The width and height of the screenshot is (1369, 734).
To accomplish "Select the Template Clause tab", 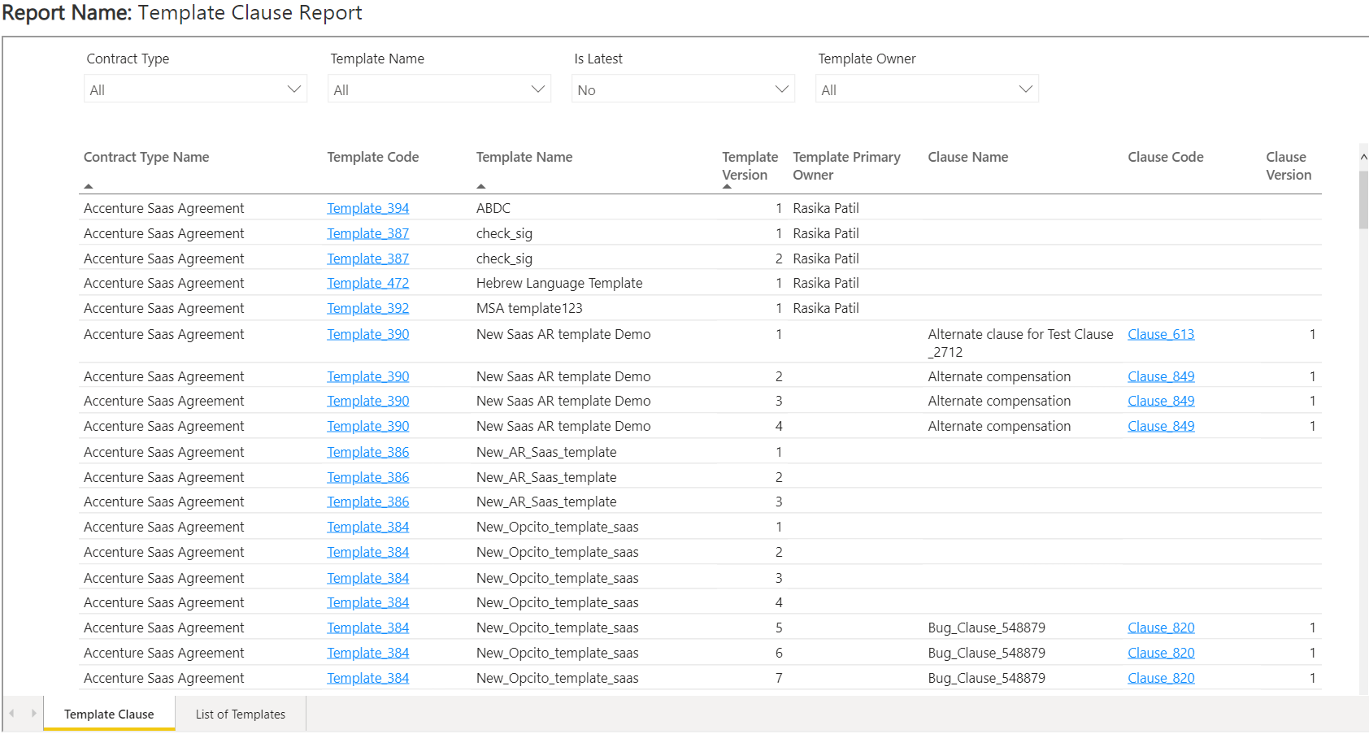I will [x=109, y=714].
